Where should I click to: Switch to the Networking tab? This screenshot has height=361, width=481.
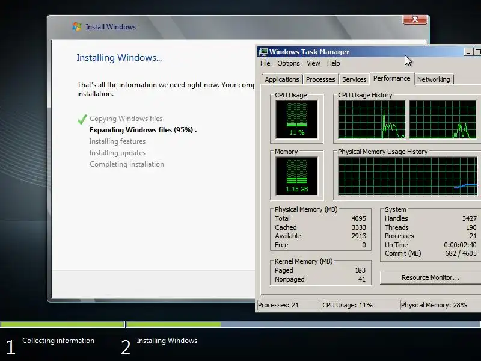click(x=434, y=79)
